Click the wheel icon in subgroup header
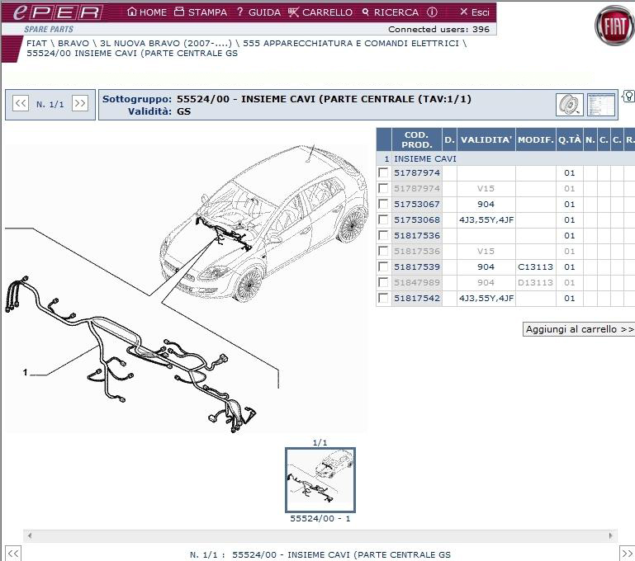Image resolution: width=635 pixels, height=561 pixels. point(569,105)
